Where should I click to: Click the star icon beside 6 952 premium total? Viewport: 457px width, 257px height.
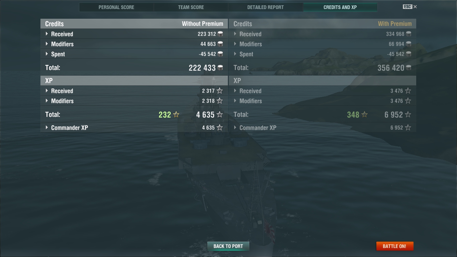pyautogui.click(x=408, y=114)
